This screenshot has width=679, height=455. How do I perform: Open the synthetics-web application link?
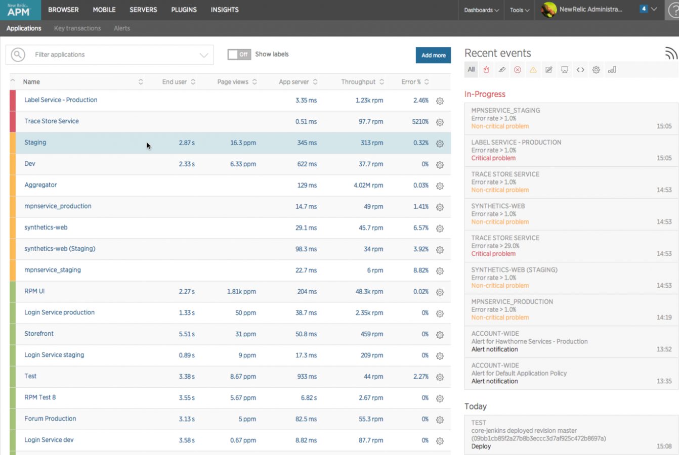click(46, 227)
